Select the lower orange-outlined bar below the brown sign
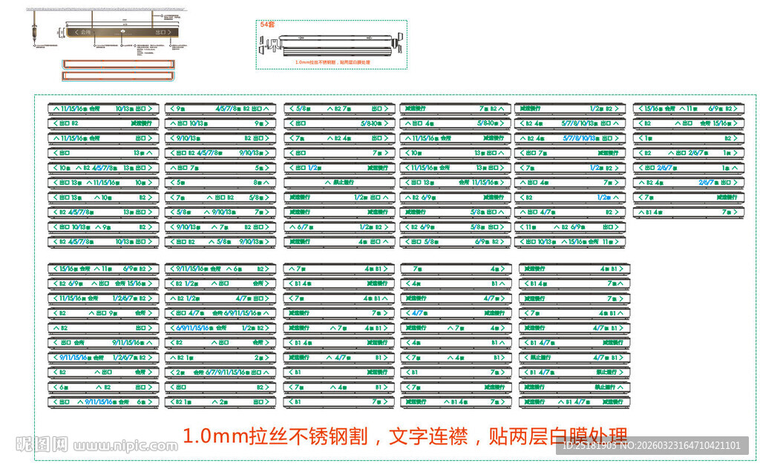The width and height of the screenshot is (760, 466). click(x=118, y=76)
